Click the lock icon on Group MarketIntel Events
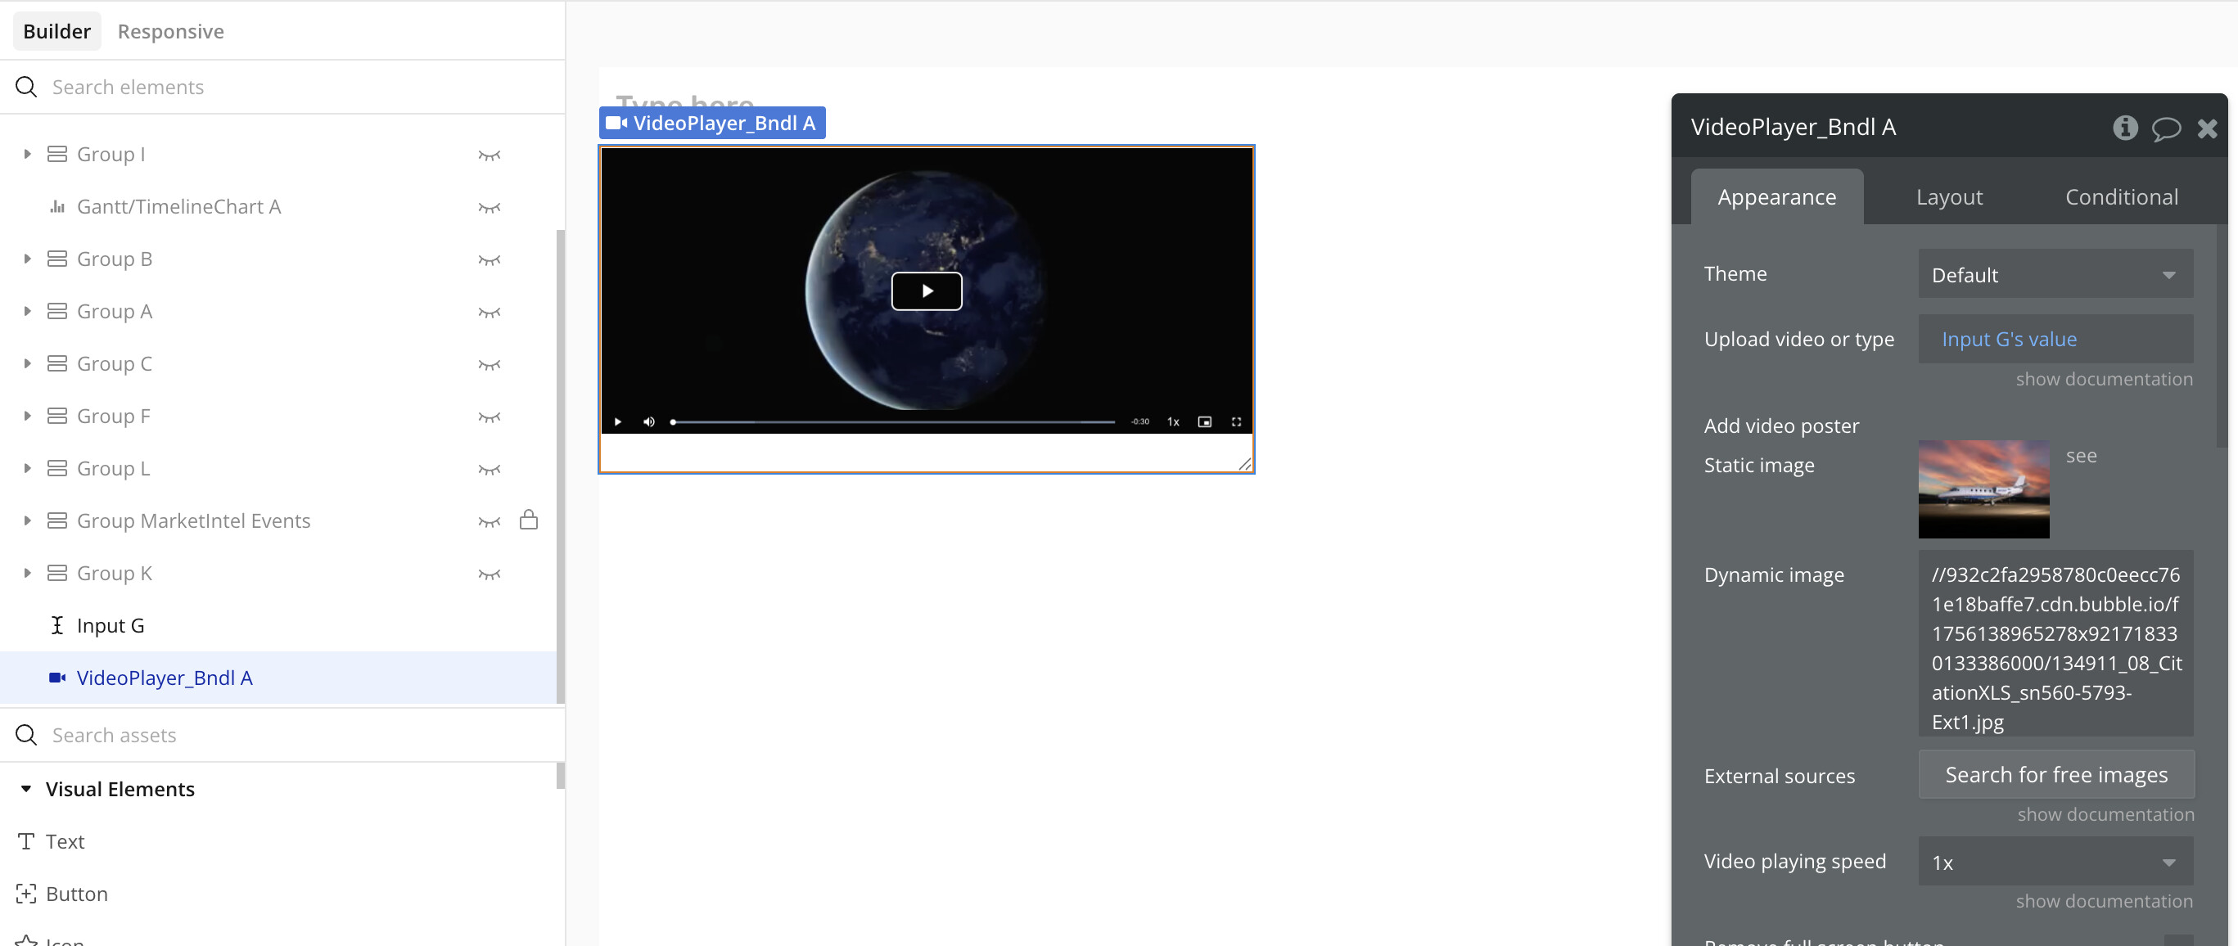The width and height of the screenshot is (2238, 946). click(x=528, y=520)
